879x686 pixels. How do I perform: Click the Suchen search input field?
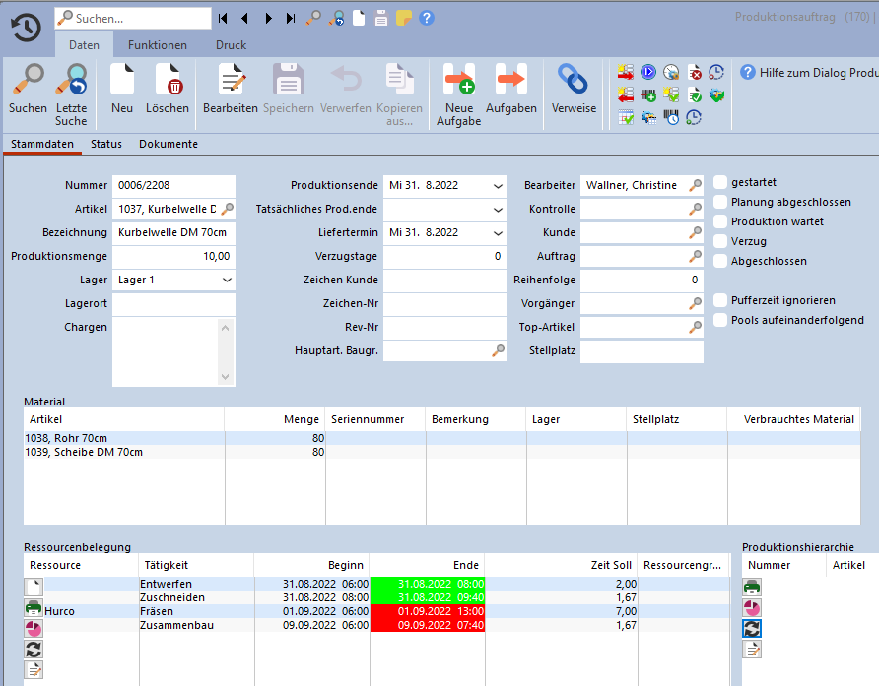point(140,18)
